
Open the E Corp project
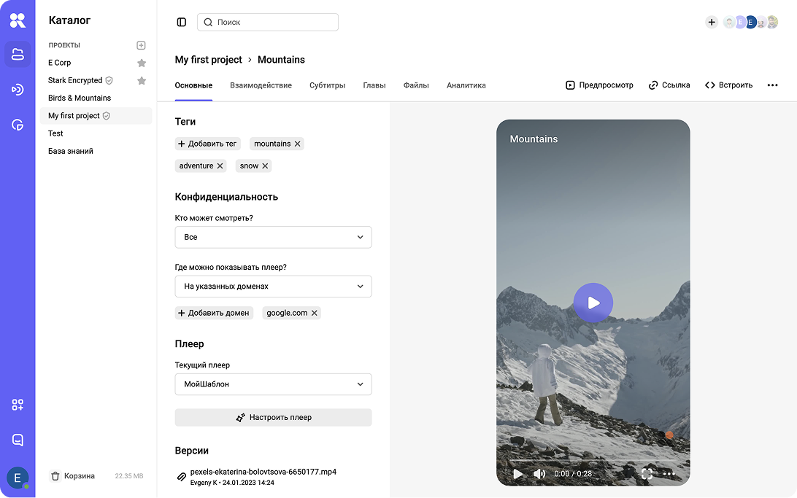point(59,63)
